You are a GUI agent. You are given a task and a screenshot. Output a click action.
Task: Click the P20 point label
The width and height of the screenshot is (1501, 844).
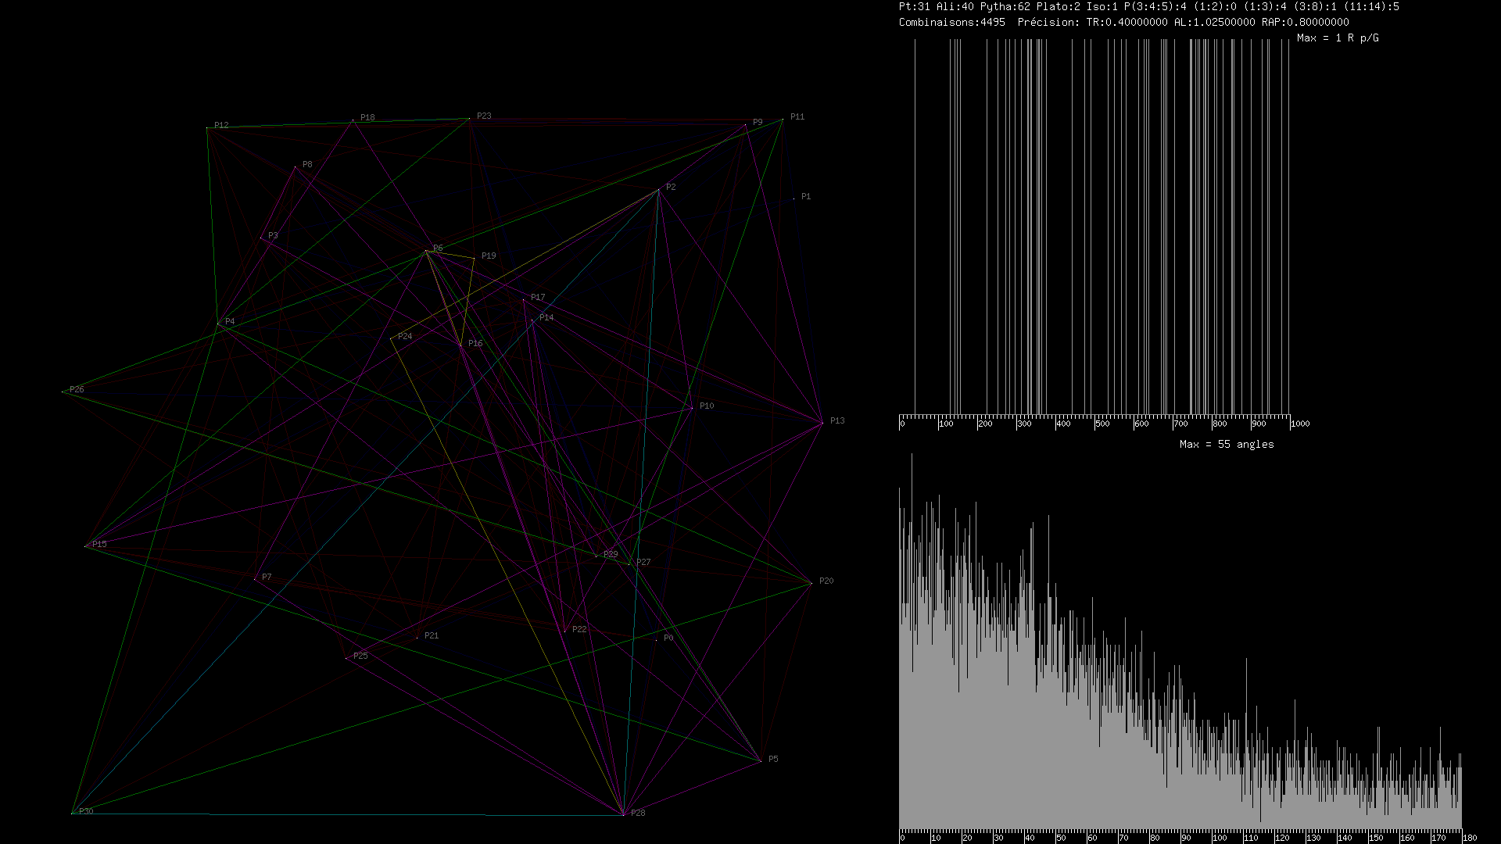click(x=826, y=581)
